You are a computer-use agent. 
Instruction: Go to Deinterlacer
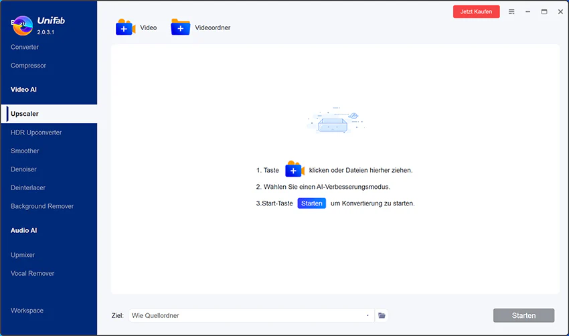pos(28,187)
